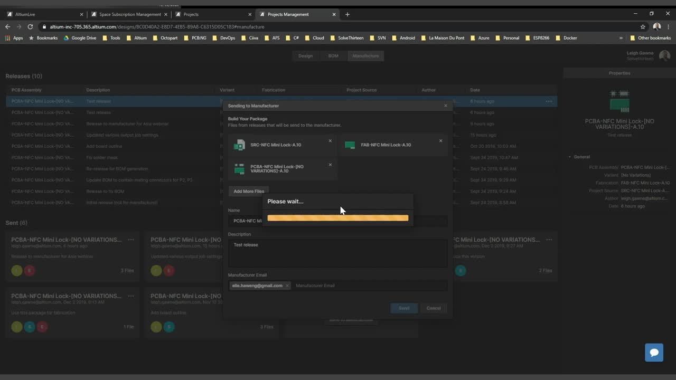Close the Space Subscription Management tab

(165, 14)
